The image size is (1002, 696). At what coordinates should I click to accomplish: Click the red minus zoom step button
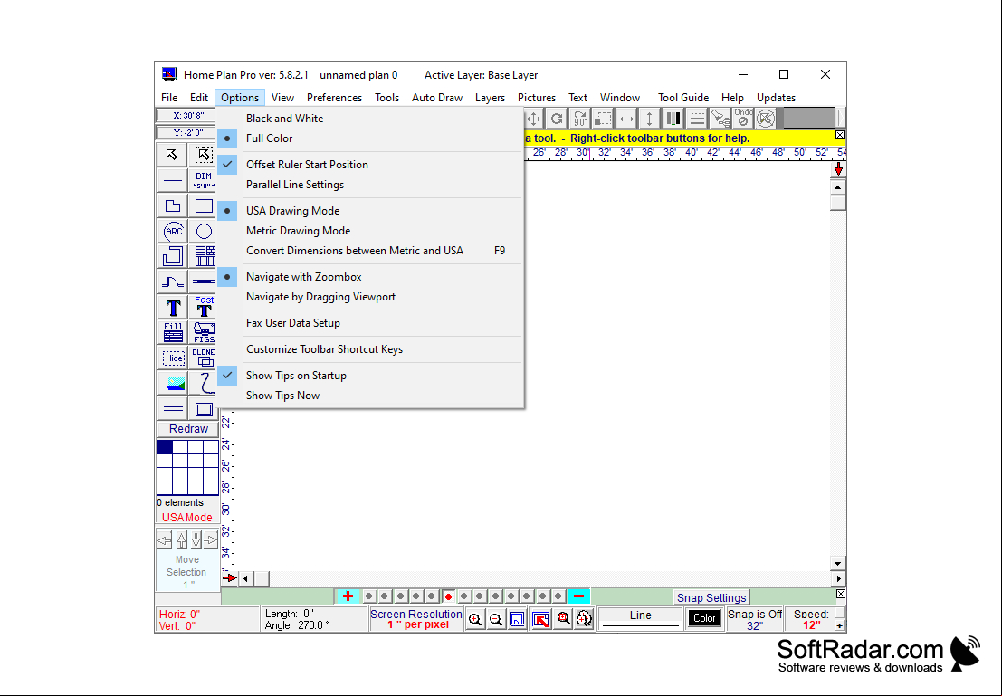click(x=578, y=596)
